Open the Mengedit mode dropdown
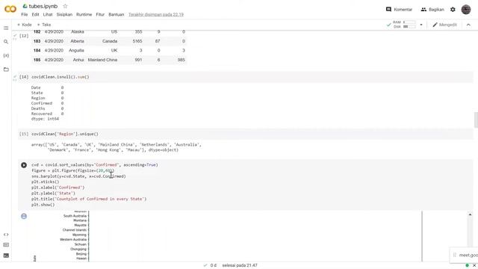This screenshot has width=478, height=269. point(444,25)
